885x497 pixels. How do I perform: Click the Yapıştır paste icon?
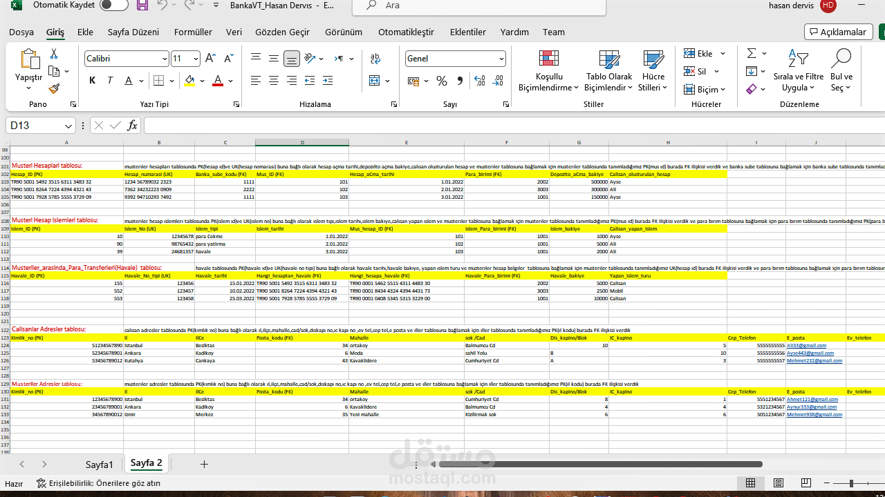pyautogui.click(x=29, y=60)
